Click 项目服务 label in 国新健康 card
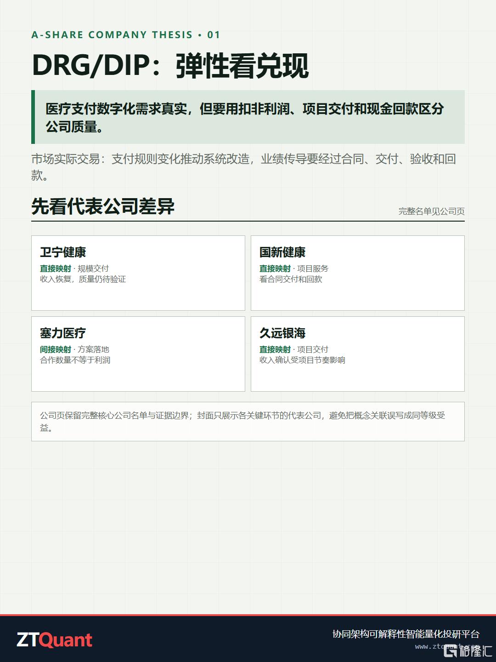This screenshot has height=662, width=496. click(x=313, y=268)
